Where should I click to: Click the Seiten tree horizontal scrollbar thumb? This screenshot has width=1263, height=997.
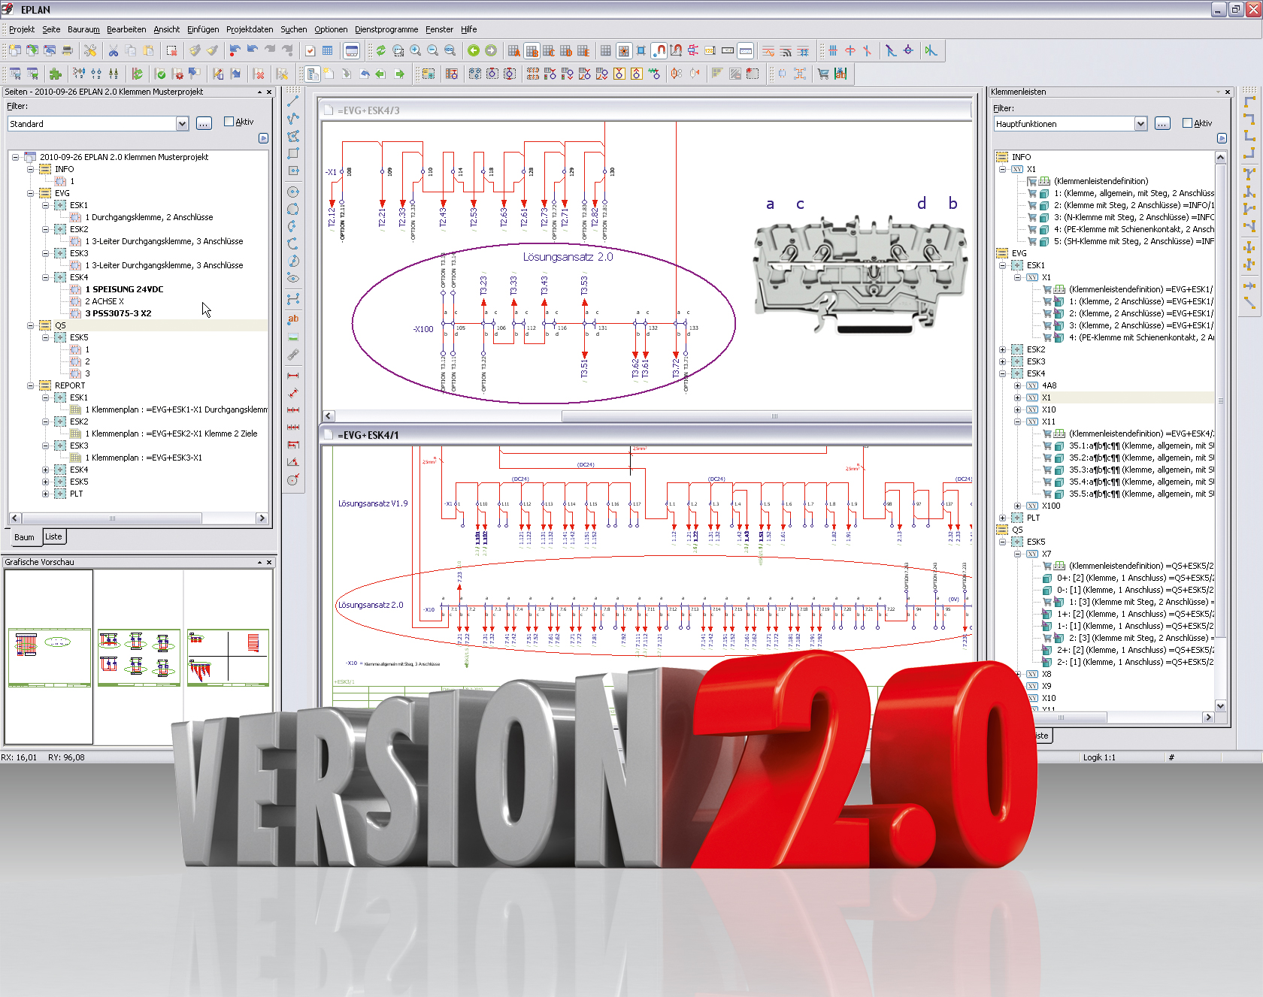click(112, 518)
